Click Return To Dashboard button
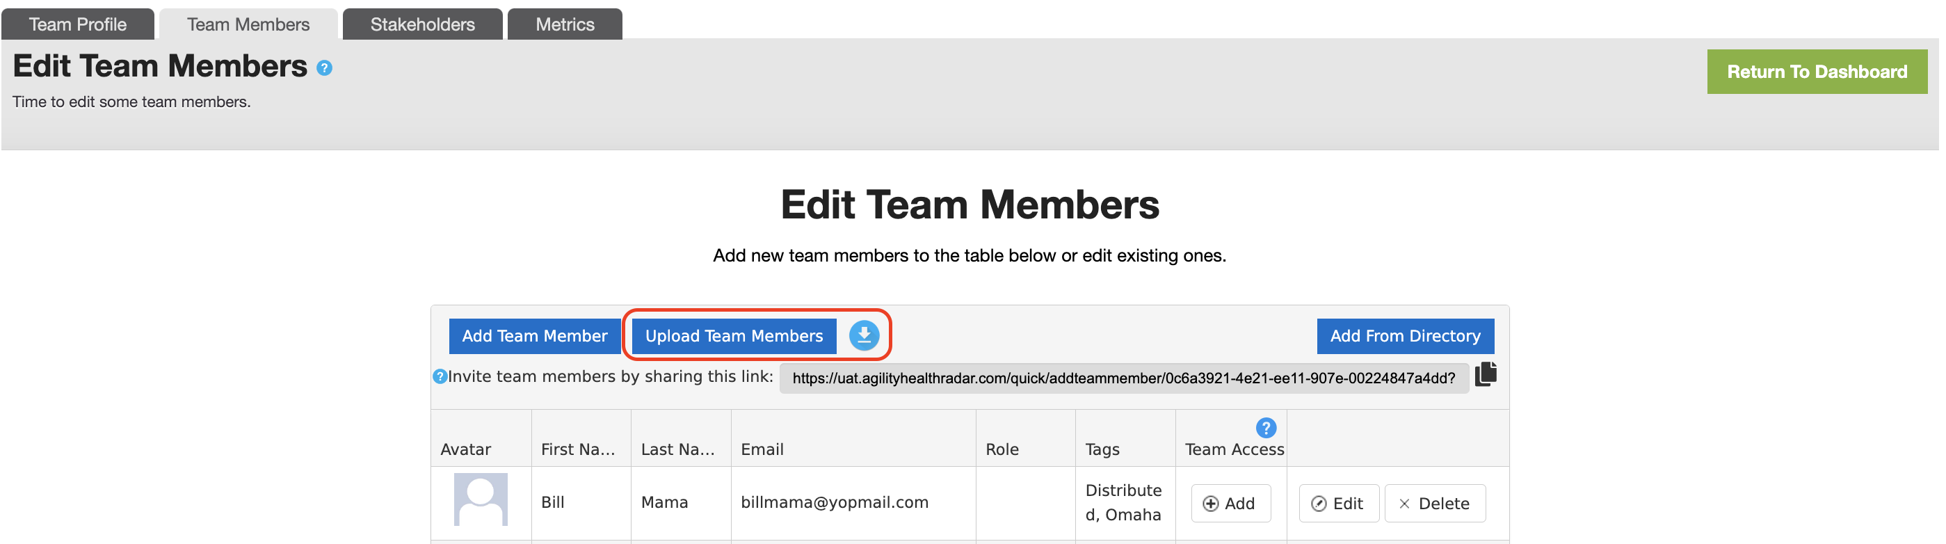 click(x=1817, y=72)
